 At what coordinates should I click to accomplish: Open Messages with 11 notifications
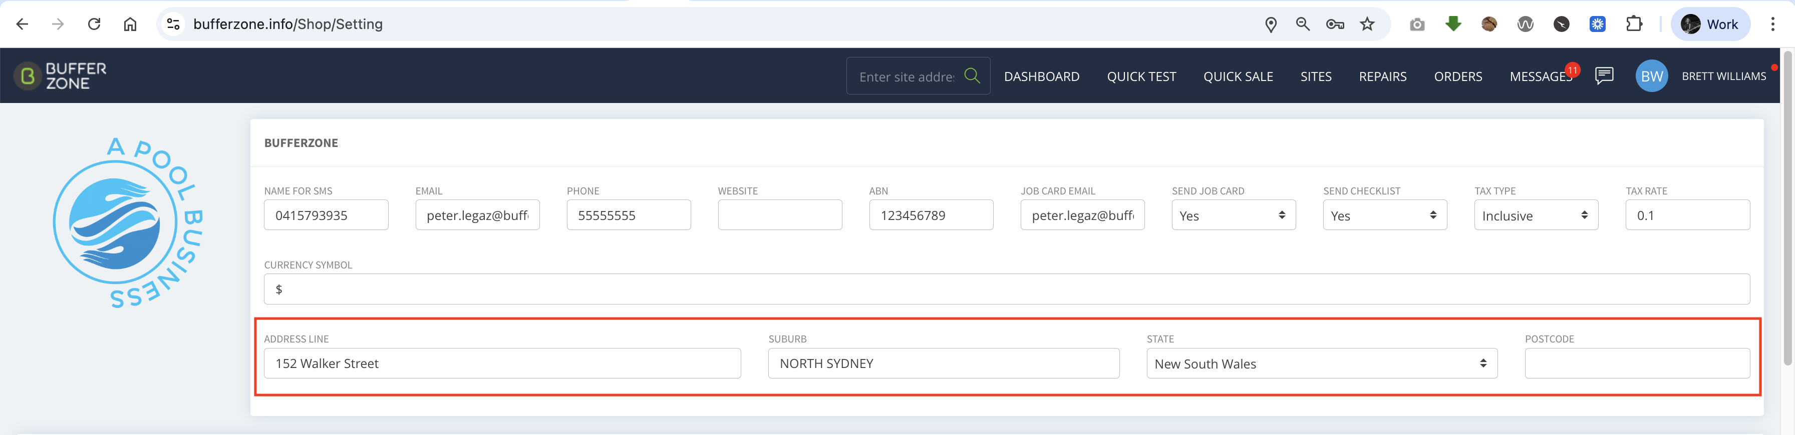[x=1543, y=75]
